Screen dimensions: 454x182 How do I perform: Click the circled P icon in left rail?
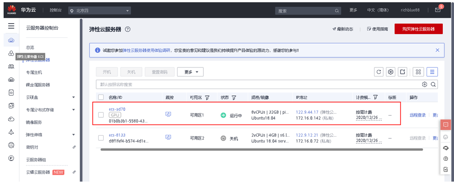click(11, 158)
